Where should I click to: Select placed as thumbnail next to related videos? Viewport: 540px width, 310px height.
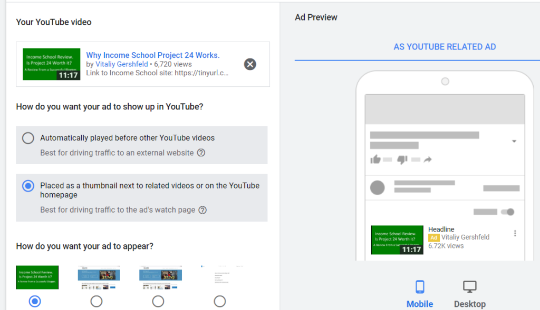28,186
